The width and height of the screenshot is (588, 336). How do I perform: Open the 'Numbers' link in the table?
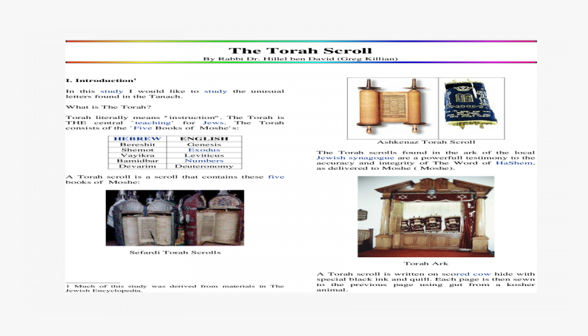[x=204, y=161]
